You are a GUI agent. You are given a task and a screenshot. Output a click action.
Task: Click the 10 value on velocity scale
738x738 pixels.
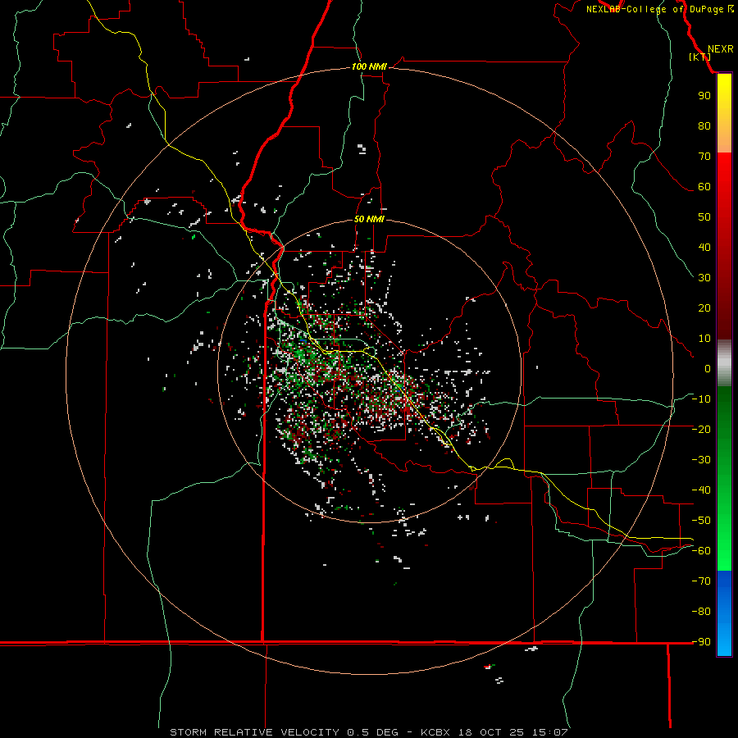(x=704, y=339)
